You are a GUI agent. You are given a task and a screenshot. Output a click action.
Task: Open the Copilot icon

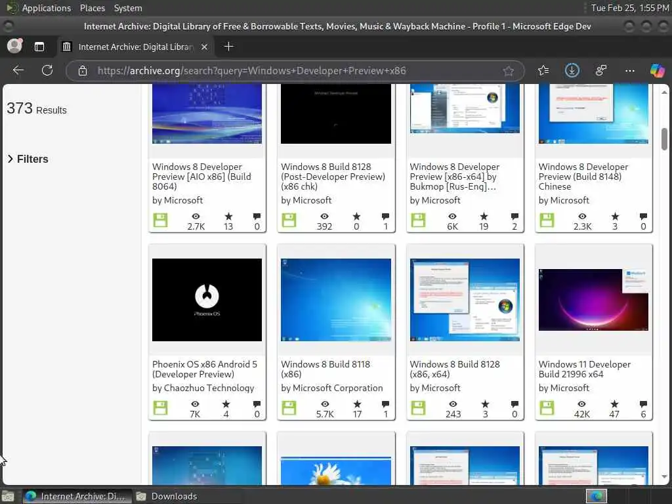tap(657, 70)
